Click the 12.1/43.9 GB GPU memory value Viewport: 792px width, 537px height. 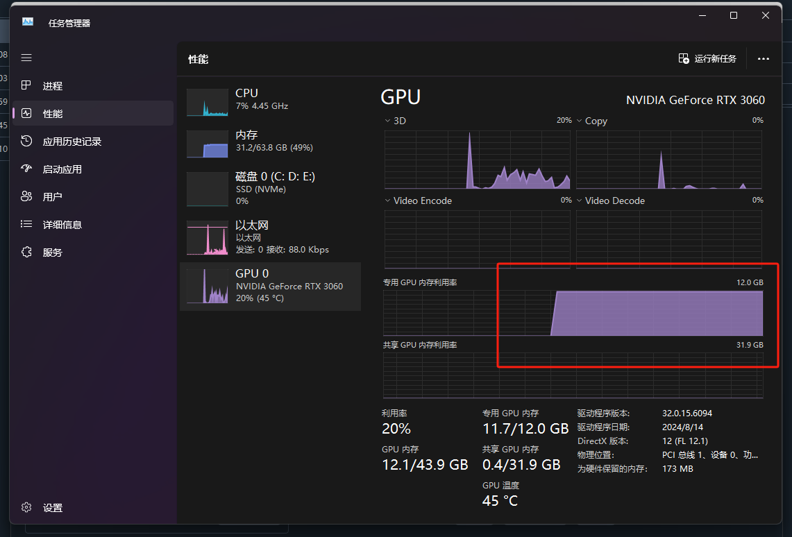click(x=425, y=465)
